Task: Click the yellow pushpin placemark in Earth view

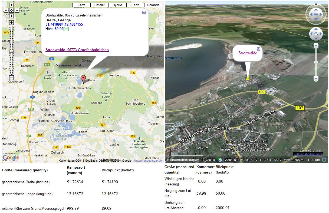Action: (x=248, y=78)
